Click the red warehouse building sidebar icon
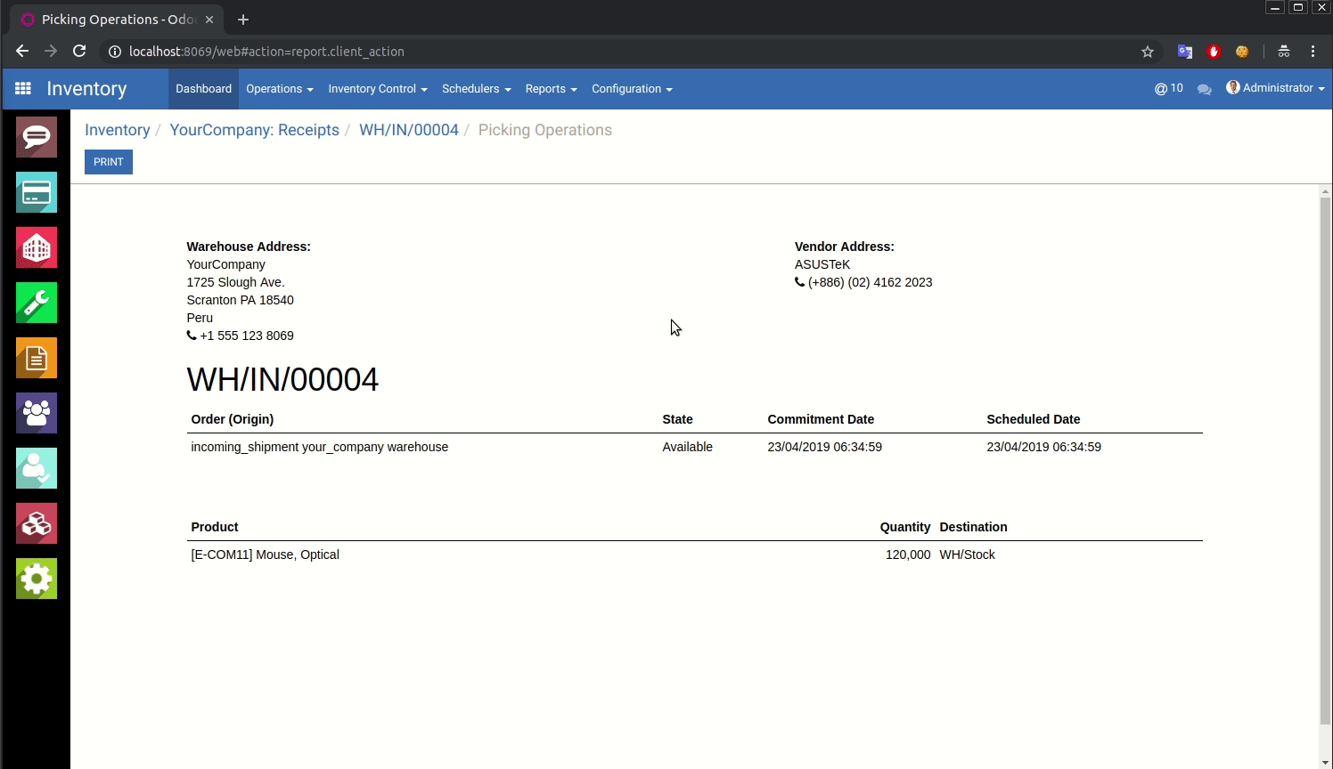The image size is (1333, 769). pyautogui.click(x=37, y=247)
